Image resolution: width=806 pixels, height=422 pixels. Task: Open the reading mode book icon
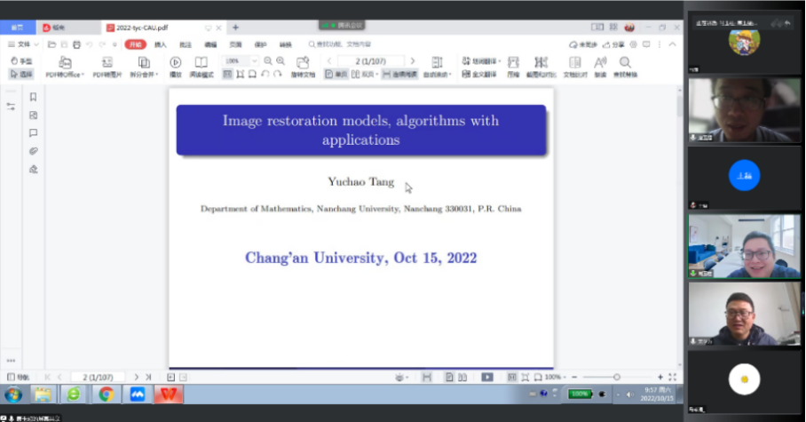coord(201,66)
